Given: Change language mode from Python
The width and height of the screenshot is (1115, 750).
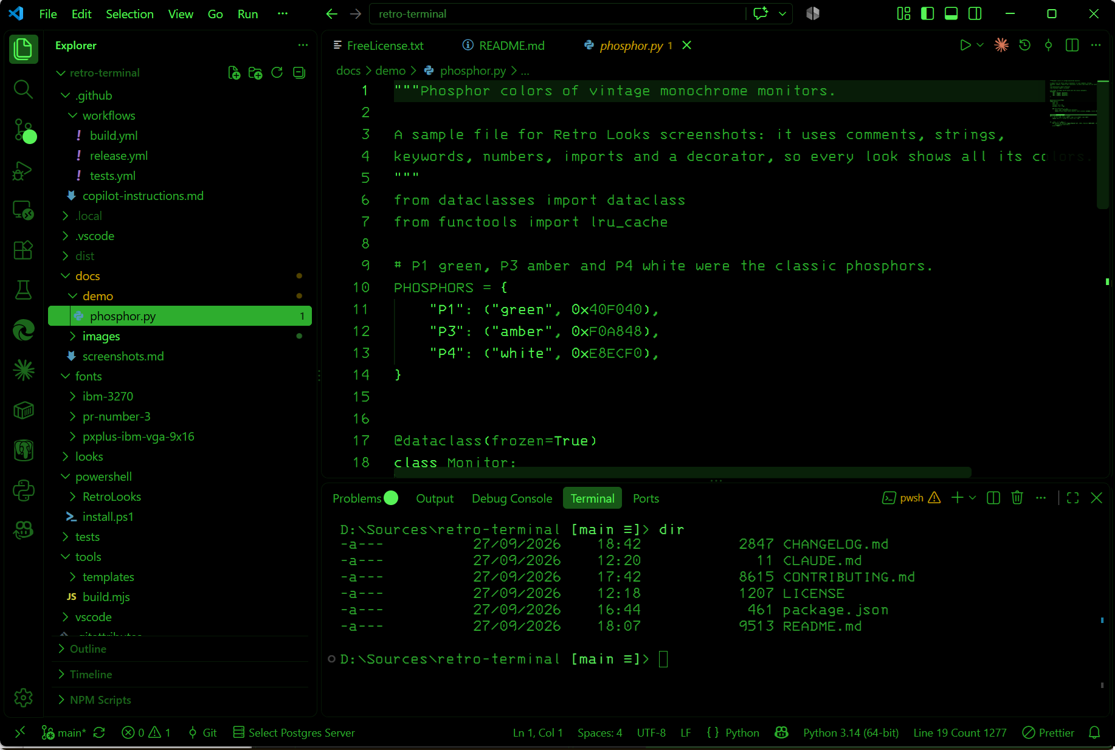Looking at the screenshot, I should tap(742, 733).
